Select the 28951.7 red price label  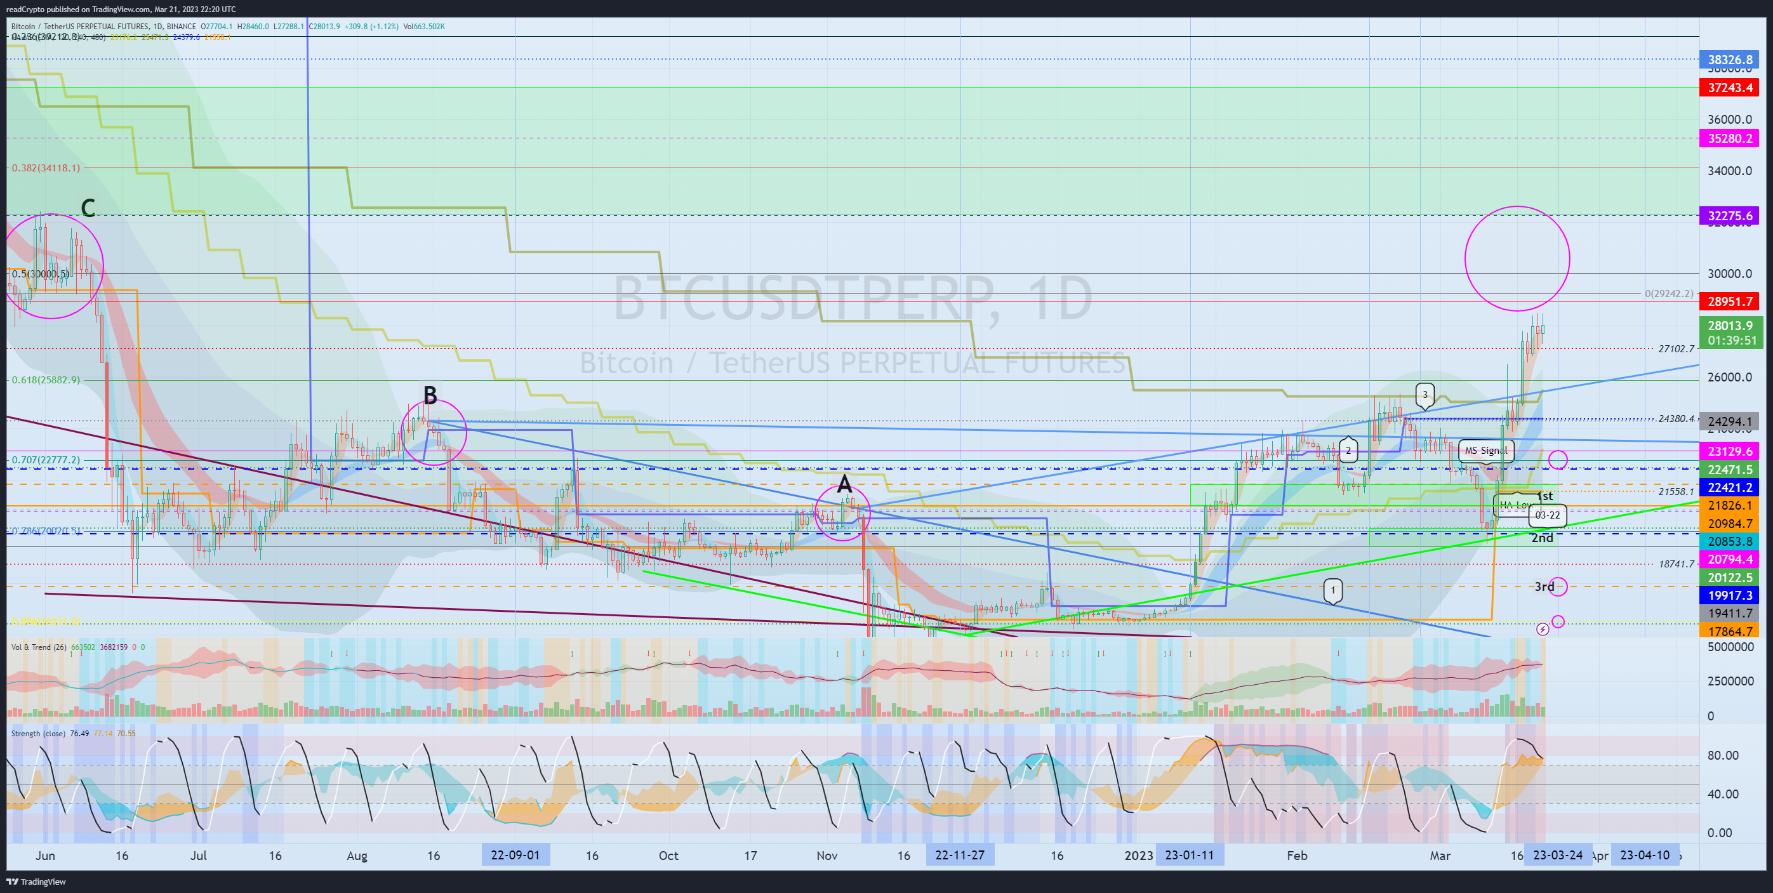(x=1729, y=301)
